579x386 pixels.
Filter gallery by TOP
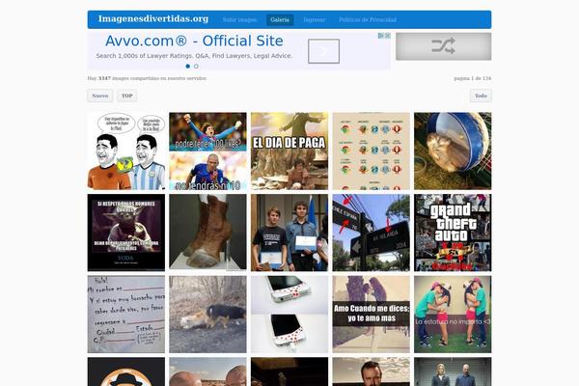pyautogui.click(x=127, y=96)
